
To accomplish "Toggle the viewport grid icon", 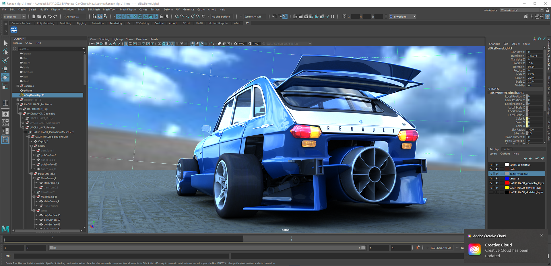I will coord(126,44).
